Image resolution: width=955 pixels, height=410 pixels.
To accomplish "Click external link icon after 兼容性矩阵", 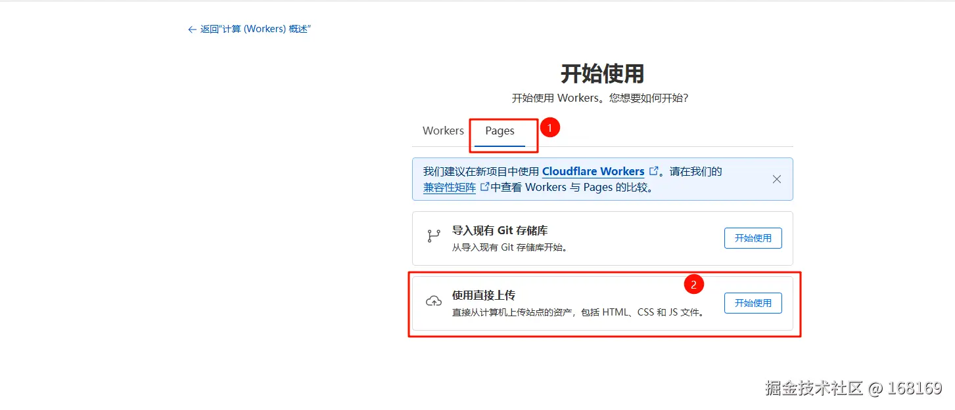I will coord(485,187).
